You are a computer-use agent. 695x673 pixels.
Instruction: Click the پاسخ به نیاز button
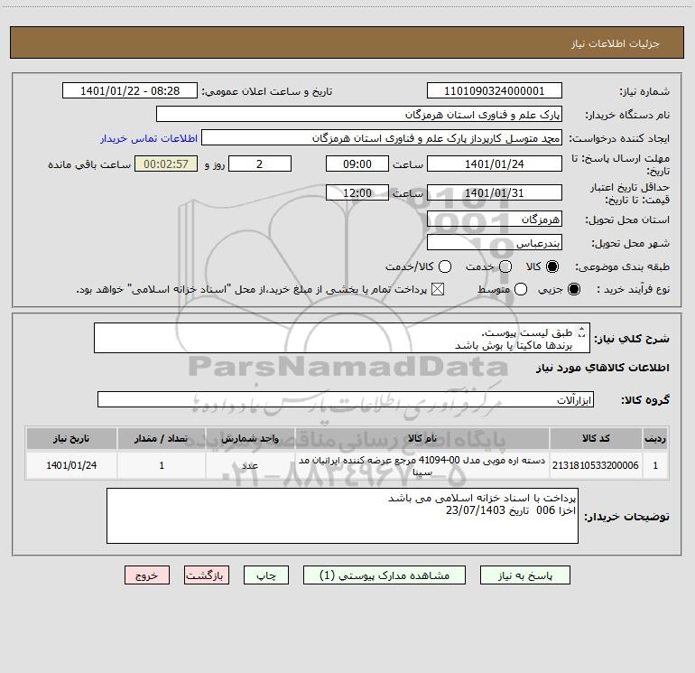pyautogui.click(x=524, y=575)
